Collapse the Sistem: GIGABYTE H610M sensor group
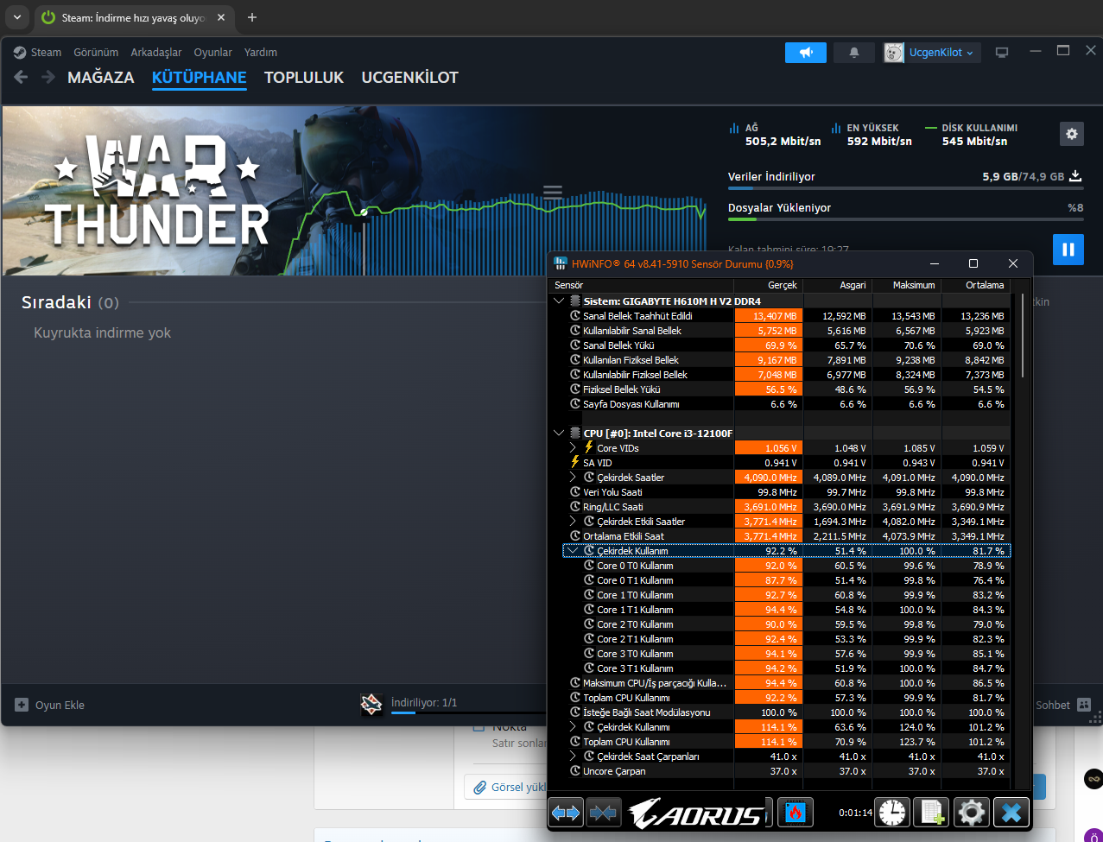The image size is (1103, 842). pyautogui.click(x=559, y=301)
